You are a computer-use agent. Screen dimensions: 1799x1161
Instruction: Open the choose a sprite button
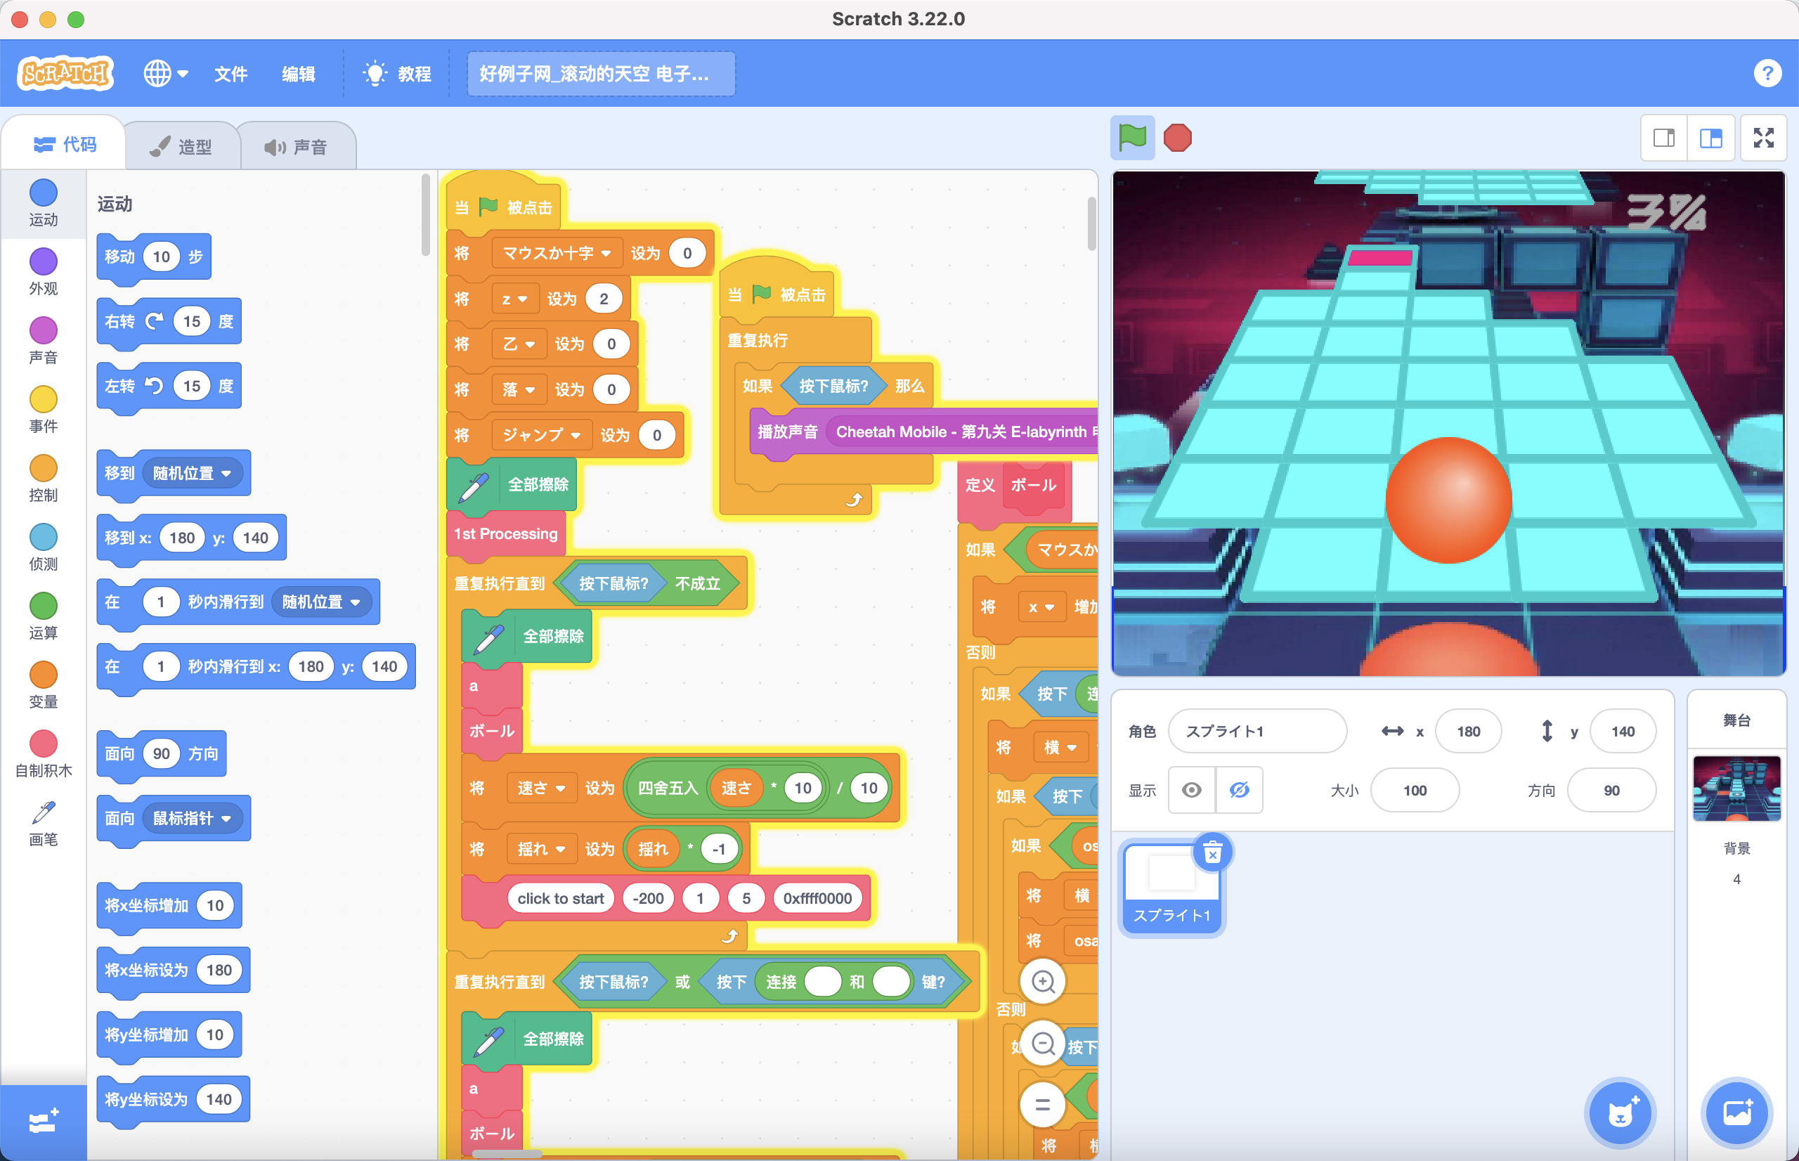(x=1620, y=1113)
